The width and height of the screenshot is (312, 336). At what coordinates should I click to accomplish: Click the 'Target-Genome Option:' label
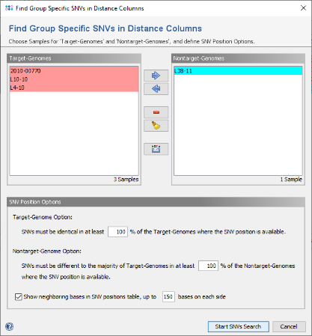[43, 217]
